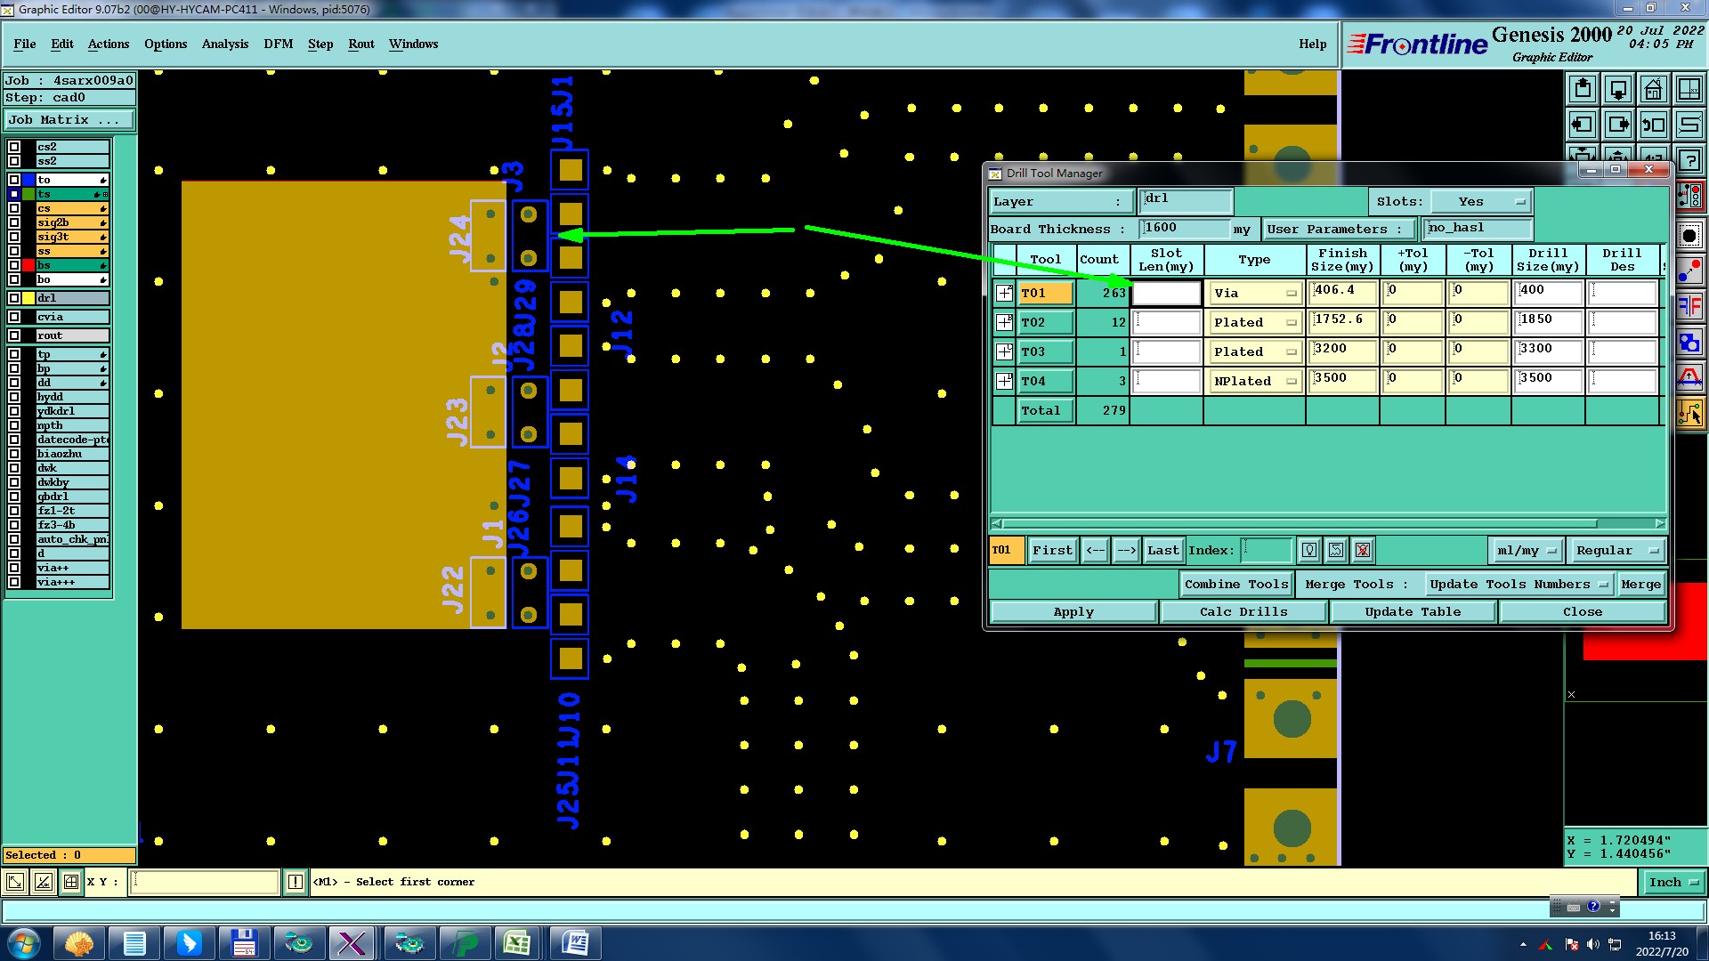Viewport: 1709px width, 961px height.
Task: Open the DFM menu
Action: pos(278,44)
